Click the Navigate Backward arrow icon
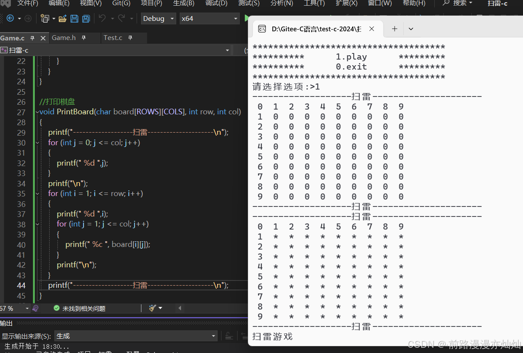The image size is (523, 353). point(10,18)
